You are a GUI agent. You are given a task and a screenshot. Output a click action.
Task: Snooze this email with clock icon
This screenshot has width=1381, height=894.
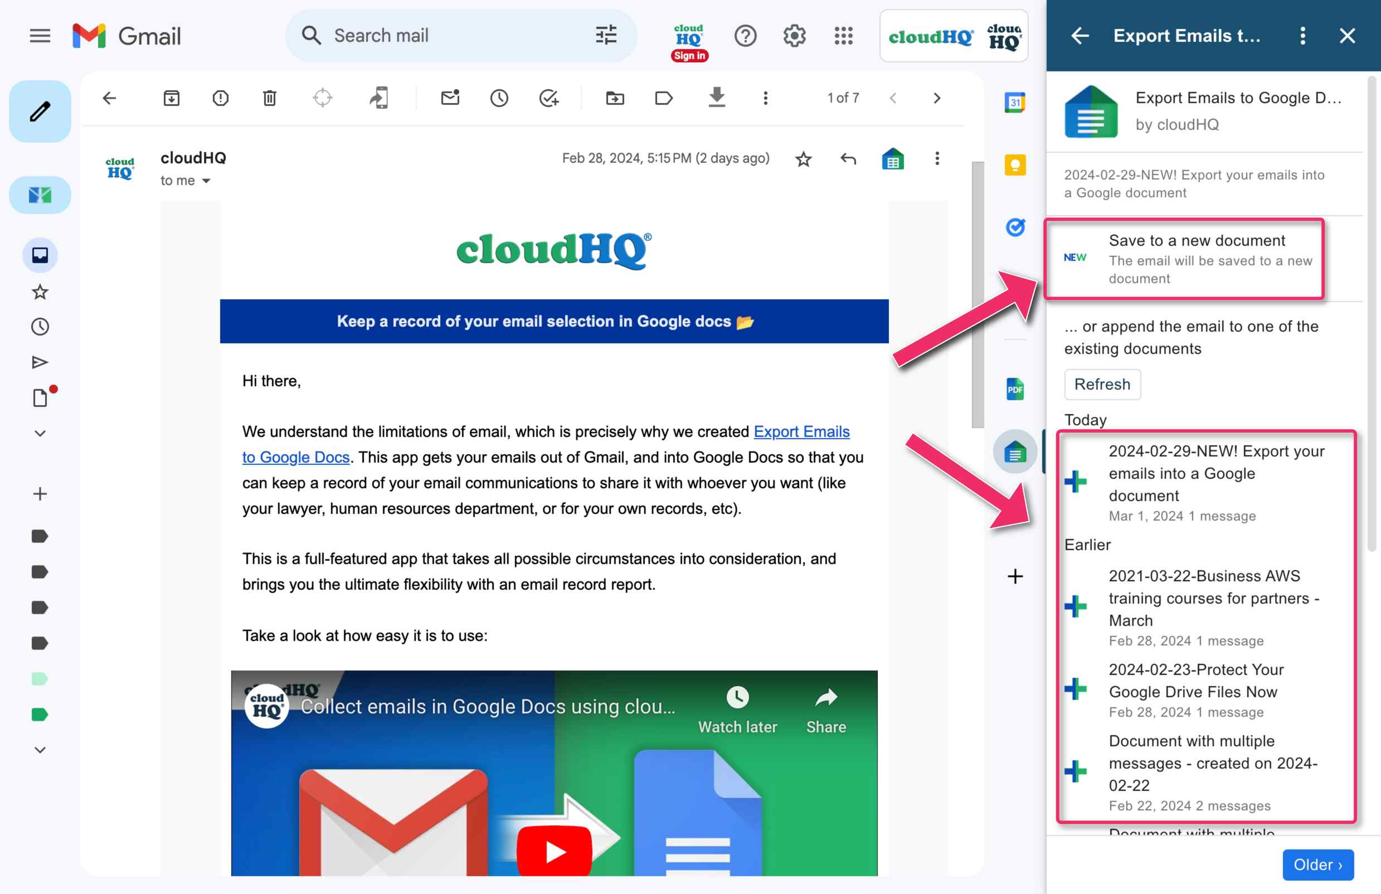click(x=499, y=98)
